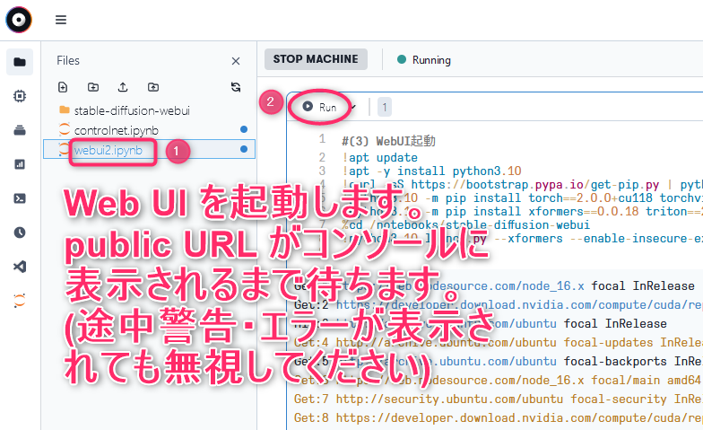Click the Running status indicator
This screenshot has height=430, width=703.
[423, 59]
